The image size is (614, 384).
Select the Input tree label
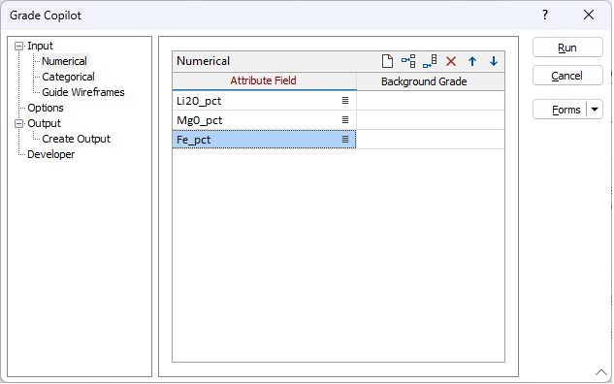click(x=40, y=46)
